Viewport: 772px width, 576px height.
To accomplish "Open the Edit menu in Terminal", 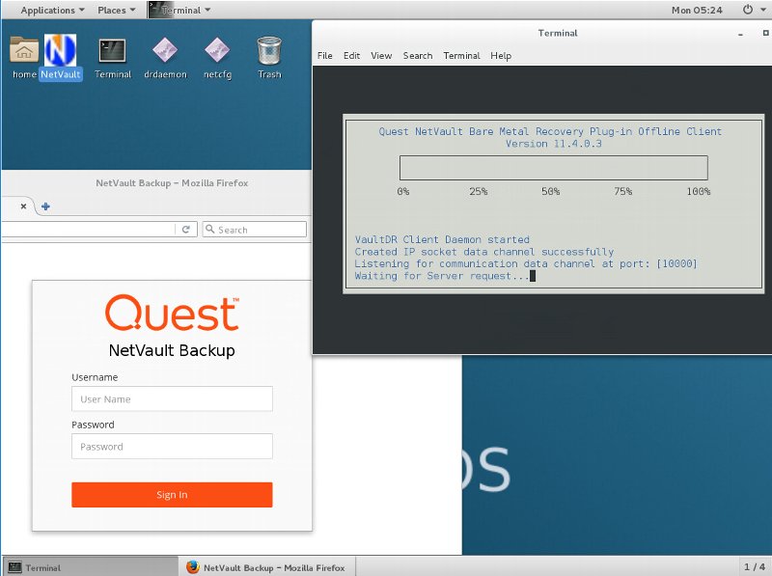I will click(x=351, y=56).
